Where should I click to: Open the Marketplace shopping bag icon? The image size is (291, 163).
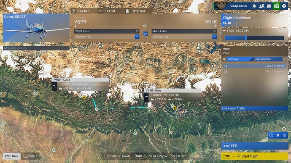[x=277, y=6]
